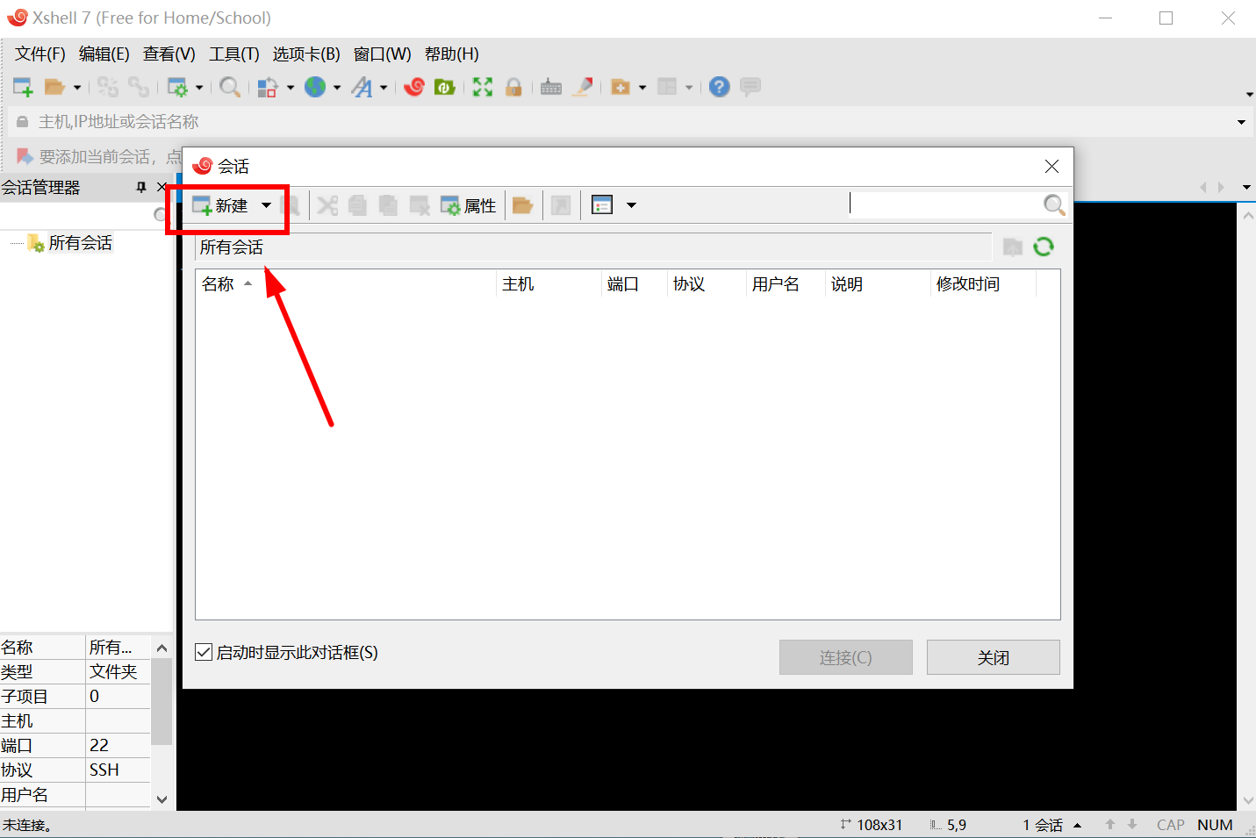The width and height of the screenshot is (1256, 838).
Task: Click the keyboard icon in main toolbar
Action: point(551,87)
